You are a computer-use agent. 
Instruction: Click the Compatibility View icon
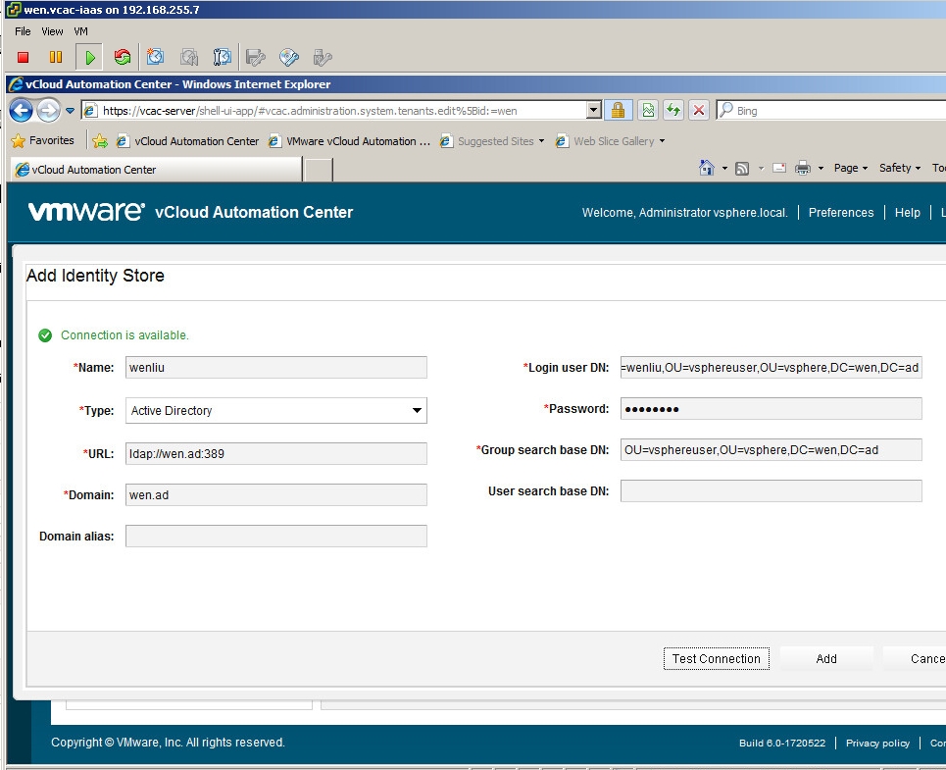[x=648, y=111]
